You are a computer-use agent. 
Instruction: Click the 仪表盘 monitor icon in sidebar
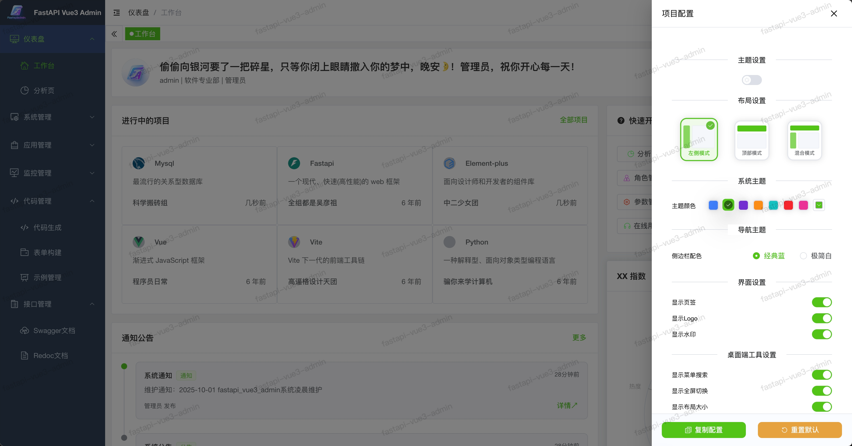click(14, 39)
